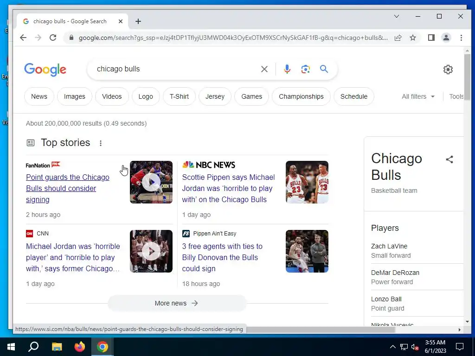475x356 pixels.
Task: Click the vertical scrollbar thumb
Action: [x=467, y=77]
